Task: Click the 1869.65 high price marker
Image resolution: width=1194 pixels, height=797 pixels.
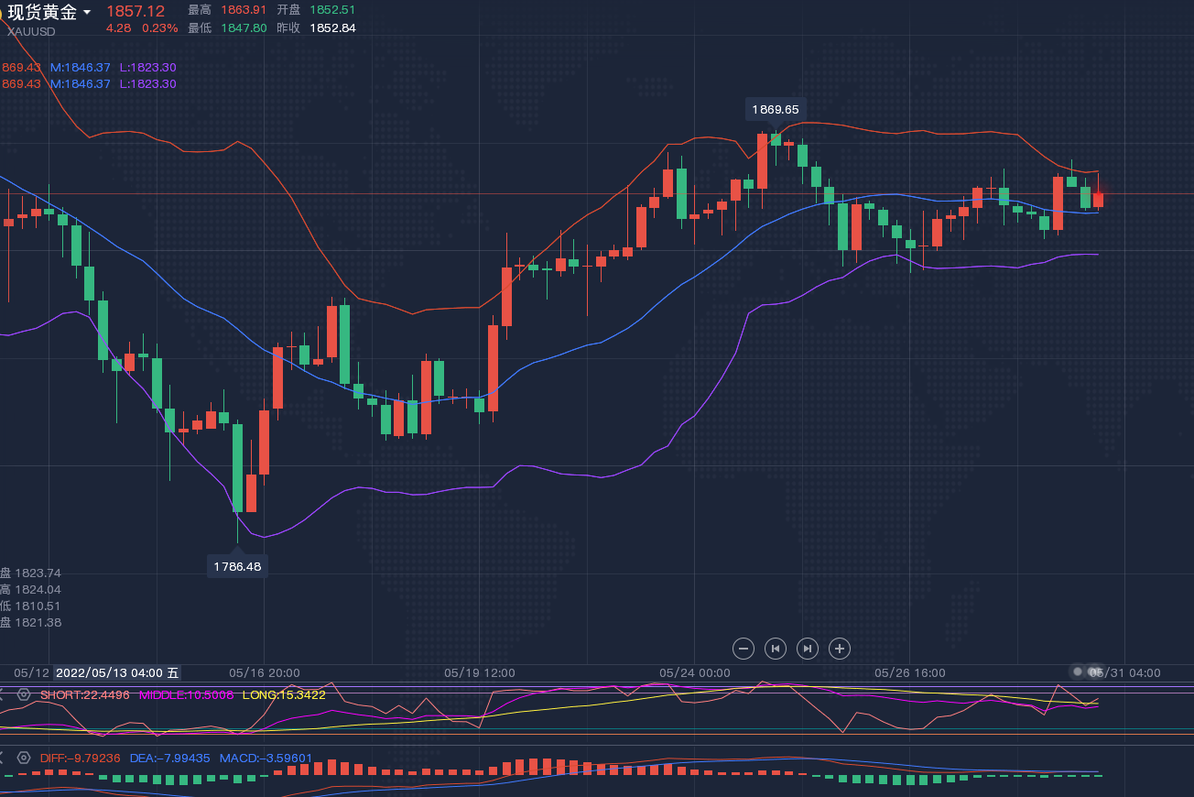Action: 776,109
